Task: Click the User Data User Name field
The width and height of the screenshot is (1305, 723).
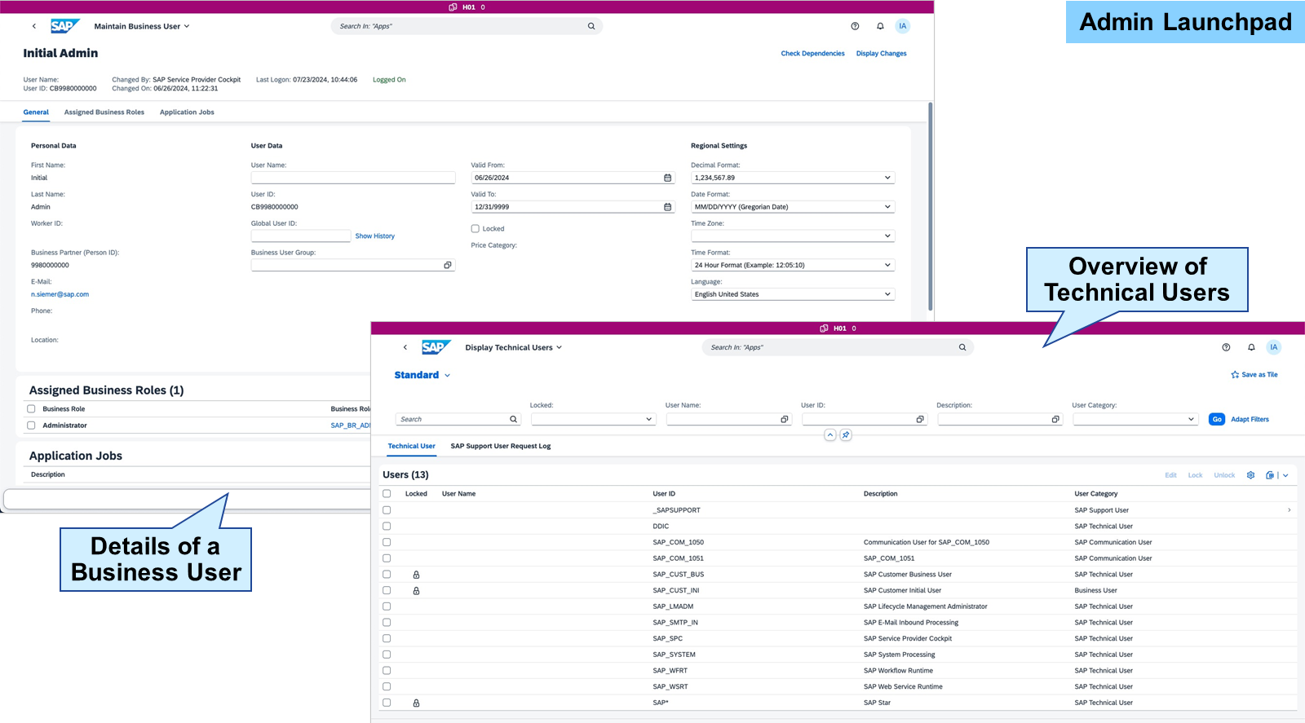Action: pyautogui.click(x=353, y=178)
